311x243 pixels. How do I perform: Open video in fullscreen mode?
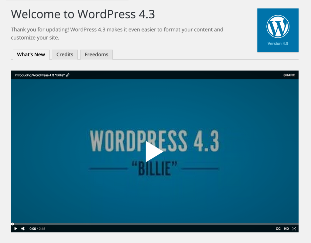pos(294,229)
